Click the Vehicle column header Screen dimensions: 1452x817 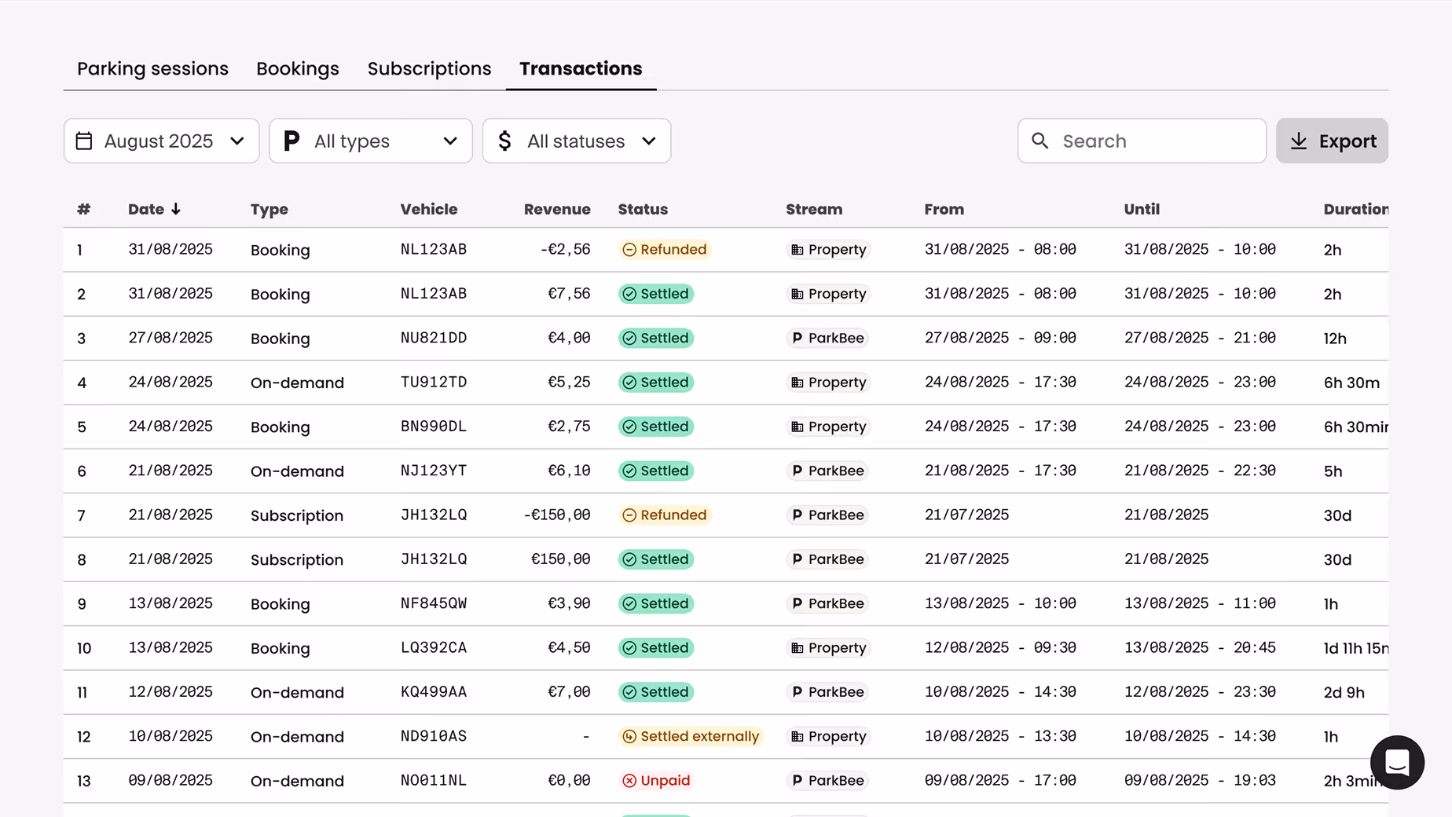click(429, 209)
